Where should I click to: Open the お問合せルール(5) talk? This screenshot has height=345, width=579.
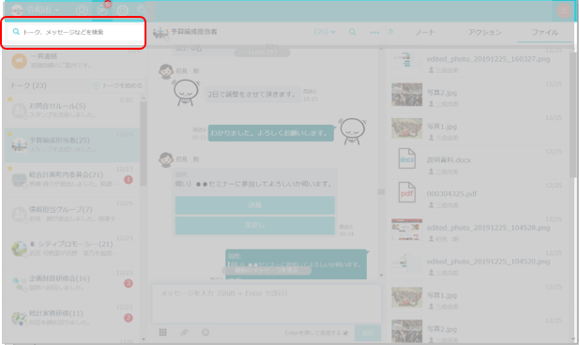click(72, 111)
